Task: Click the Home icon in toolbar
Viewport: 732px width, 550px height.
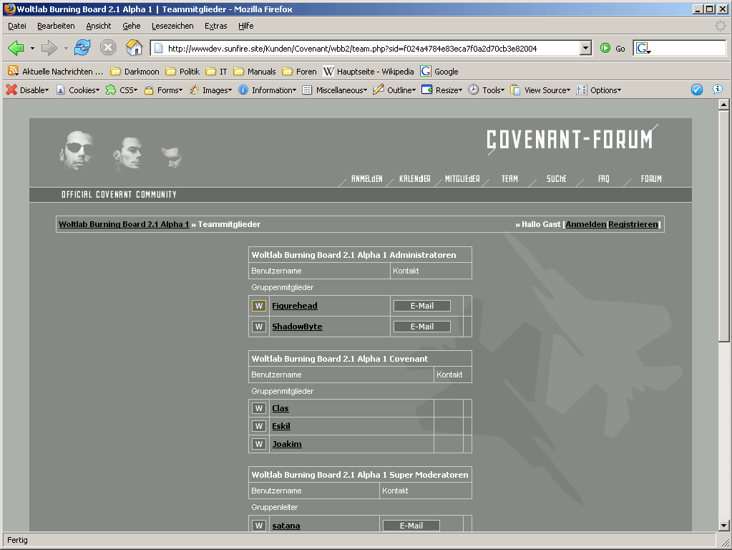Action: point(134,48)
